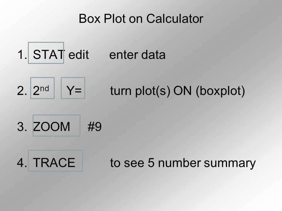Click the TRACE key box
The height and width of the screenshot is (211, 282).
coord(56,161)
